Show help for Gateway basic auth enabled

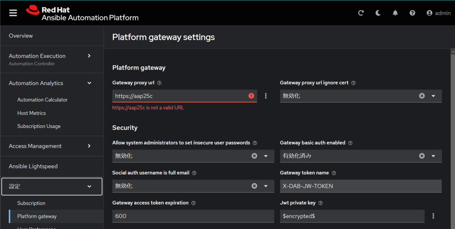[350, 143]
